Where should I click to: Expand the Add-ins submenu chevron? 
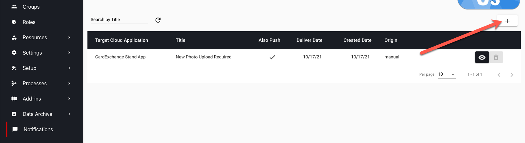69,99
